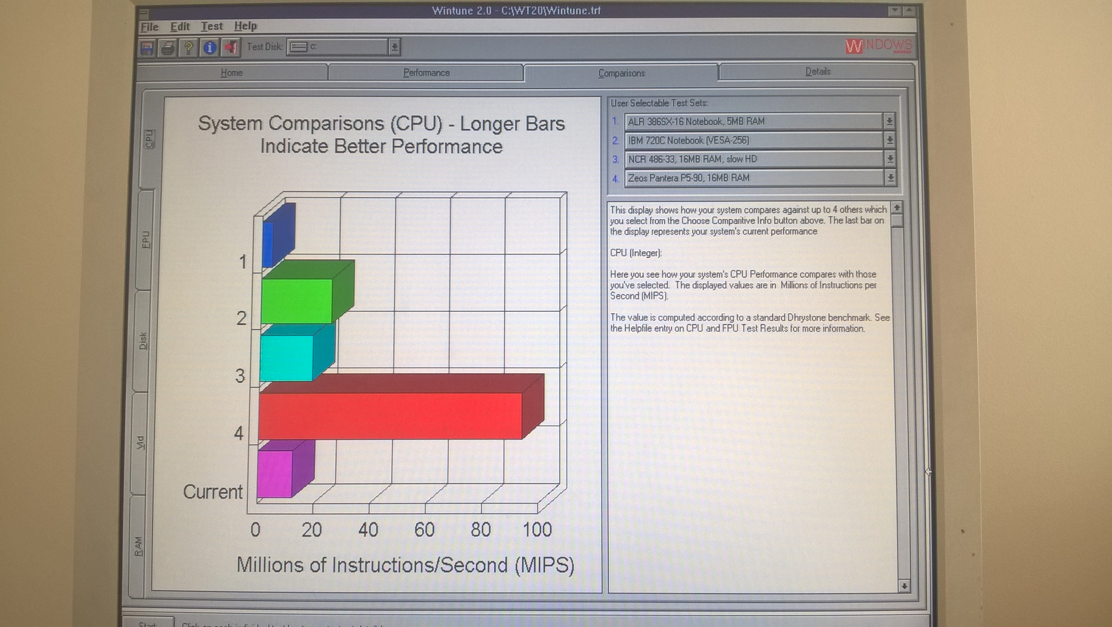Select the Disk side tab

tap(143, 341)
